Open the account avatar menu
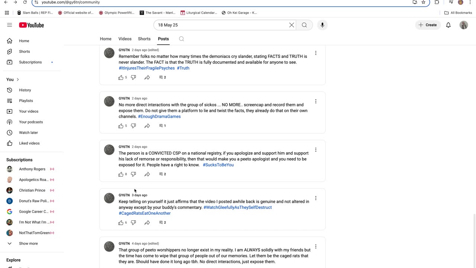The width and height of the screenshot is (476, 268). click(464, 25)
